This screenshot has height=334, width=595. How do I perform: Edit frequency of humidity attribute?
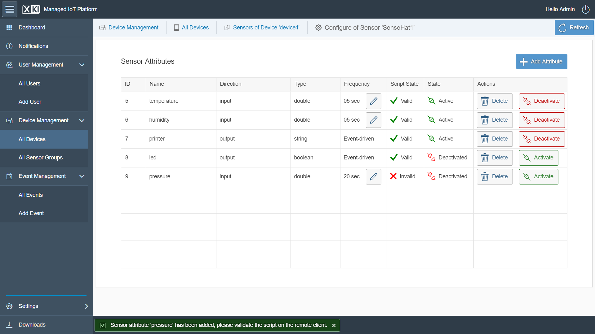pos(373,120)
